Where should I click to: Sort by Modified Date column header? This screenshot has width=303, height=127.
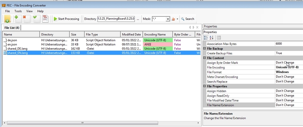[x=132, y=35]
